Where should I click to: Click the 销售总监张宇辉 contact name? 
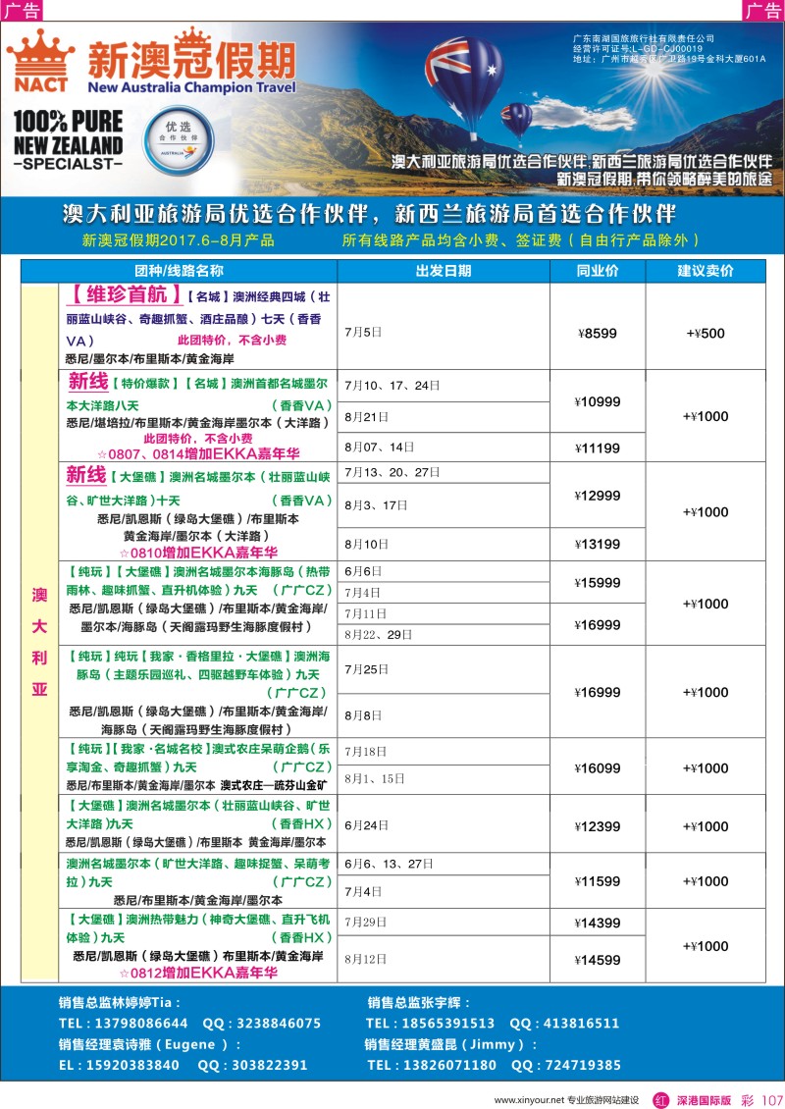[x=418, y=1003]
